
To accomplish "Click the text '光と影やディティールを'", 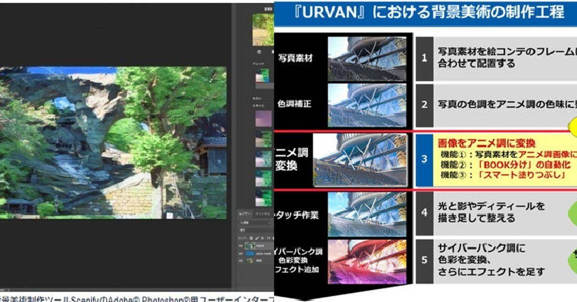I will (x=491, y=206).
